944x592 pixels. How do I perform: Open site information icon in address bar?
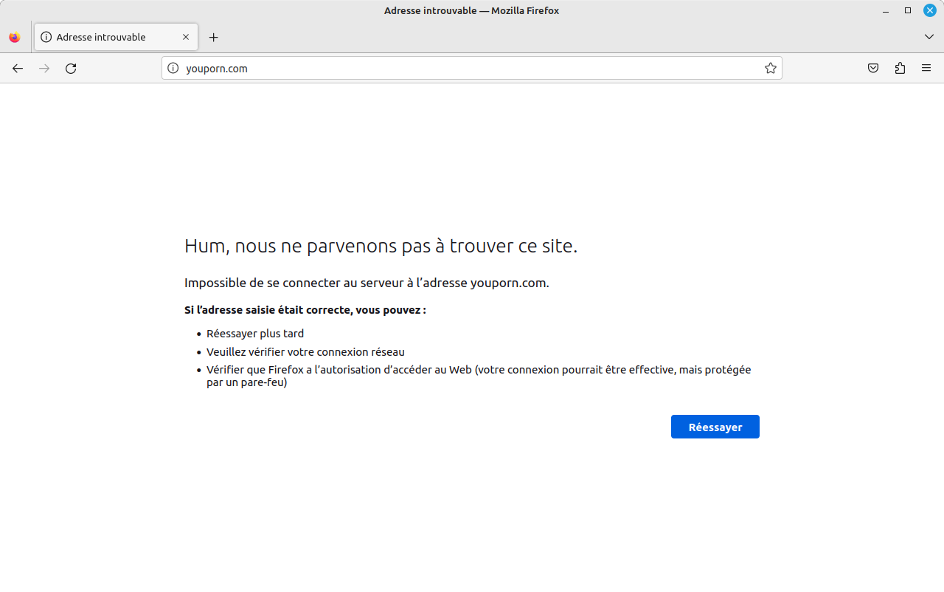[173, 69]
